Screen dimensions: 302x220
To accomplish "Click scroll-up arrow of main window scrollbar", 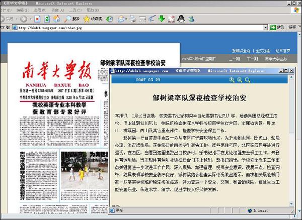I will click(299, 35).
